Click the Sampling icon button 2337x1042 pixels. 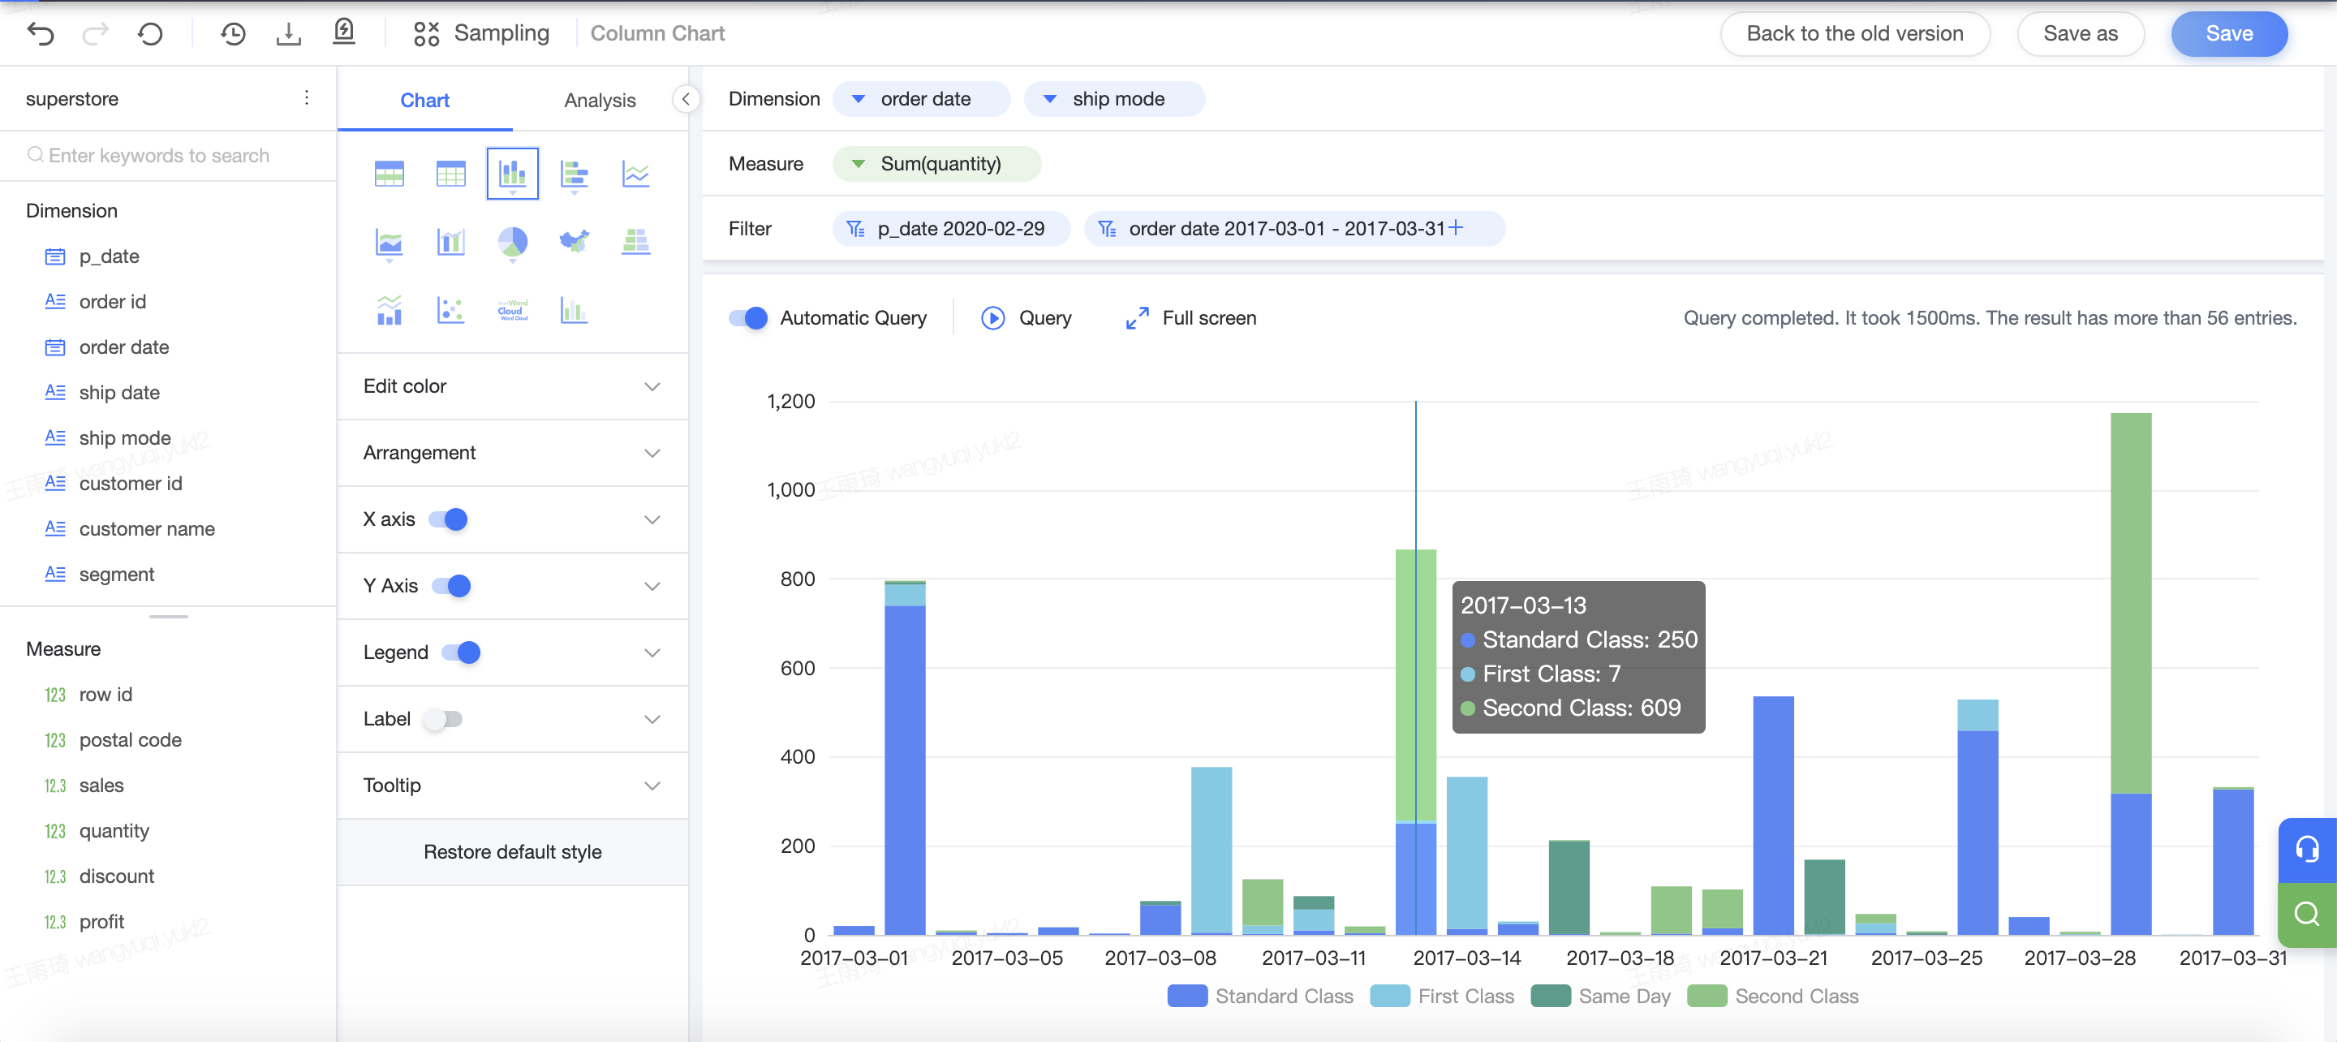(426, 33)
